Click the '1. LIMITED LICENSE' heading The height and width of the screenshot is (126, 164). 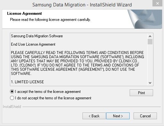pos(27,82)
